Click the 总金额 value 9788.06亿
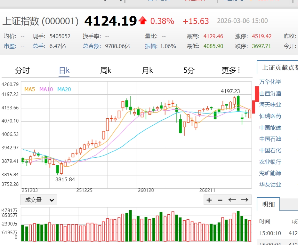The height and width of the screenshot is (245, 298). point(118,46)
